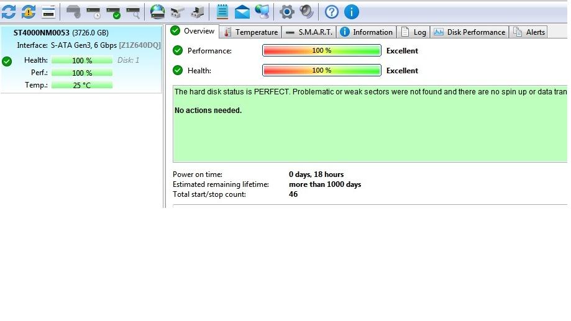Image resolution: width=571 pixels, height=321 pixels.
Task: Open Help via the question mark icon
Action: (332, 12)
